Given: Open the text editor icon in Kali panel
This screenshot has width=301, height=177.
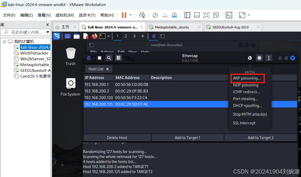Looking at the screenshot, I should click(x=86, y=36).
